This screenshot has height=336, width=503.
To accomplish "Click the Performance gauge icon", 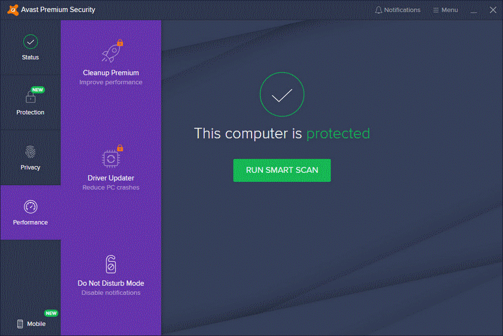I will pos(30,207).
